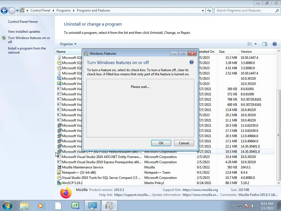Screen dimensions: 281x211
Task: Switch to Control Panel taskbar button
Action: coord(92,206)
